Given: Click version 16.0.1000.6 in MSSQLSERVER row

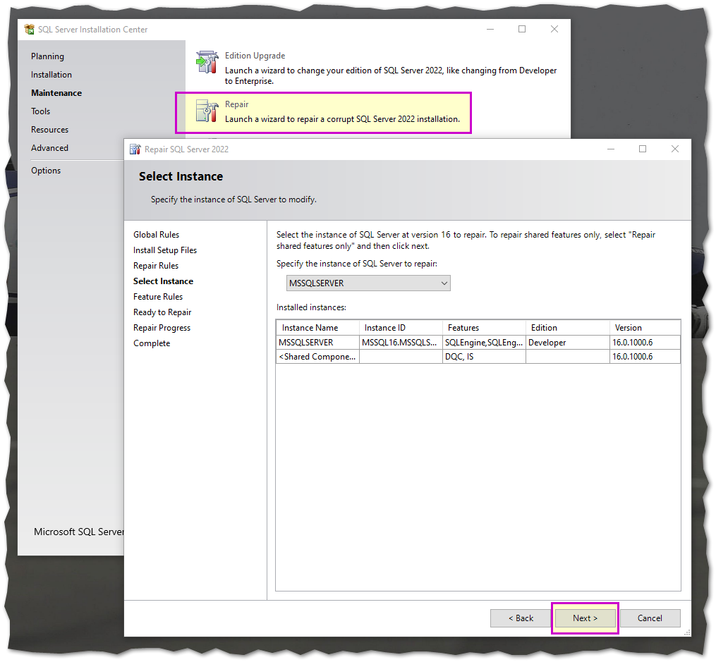Looking at the screenshot, I should [x=645, y=342].
